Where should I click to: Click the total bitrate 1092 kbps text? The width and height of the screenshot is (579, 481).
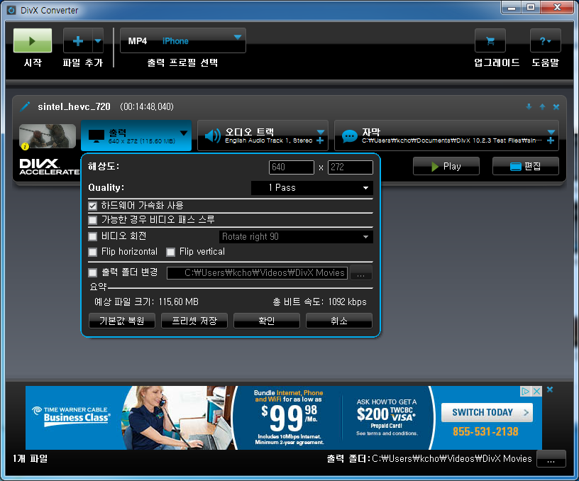click(x=320, y=302)
